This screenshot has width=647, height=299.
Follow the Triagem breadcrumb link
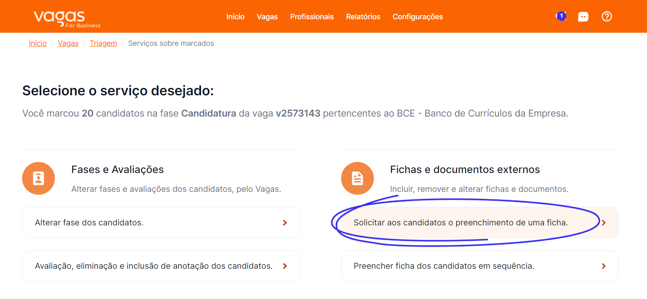(103, 43)
